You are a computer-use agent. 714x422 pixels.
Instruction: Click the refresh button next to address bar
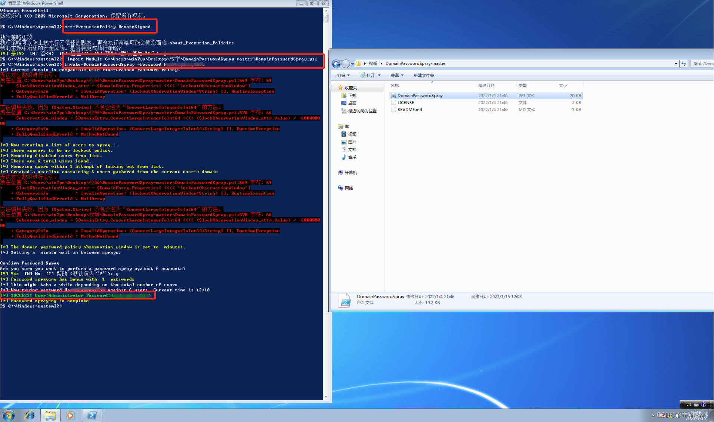(684, 63)
